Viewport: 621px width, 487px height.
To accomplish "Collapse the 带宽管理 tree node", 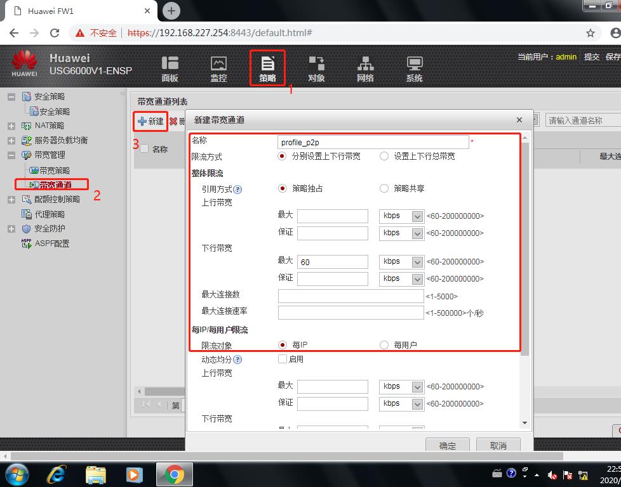I will tap(10, 154).
